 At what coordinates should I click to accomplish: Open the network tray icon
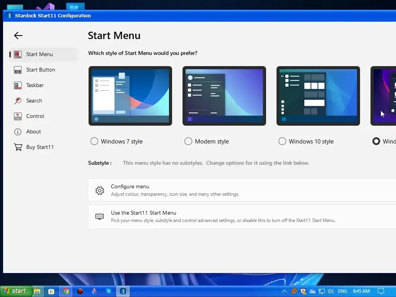(x=321, y=292)
